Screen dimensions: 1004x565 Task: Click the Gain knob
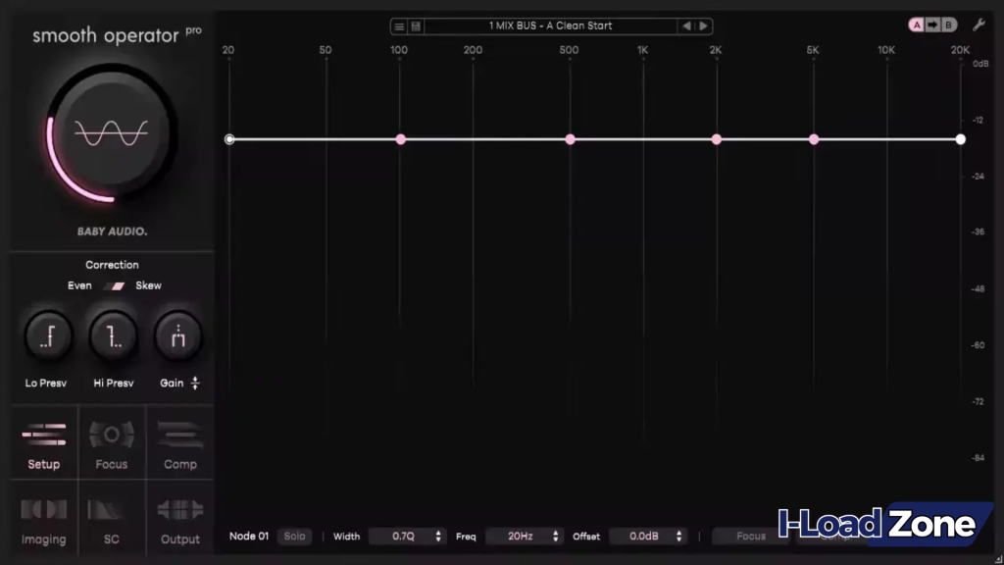[178, 335]
